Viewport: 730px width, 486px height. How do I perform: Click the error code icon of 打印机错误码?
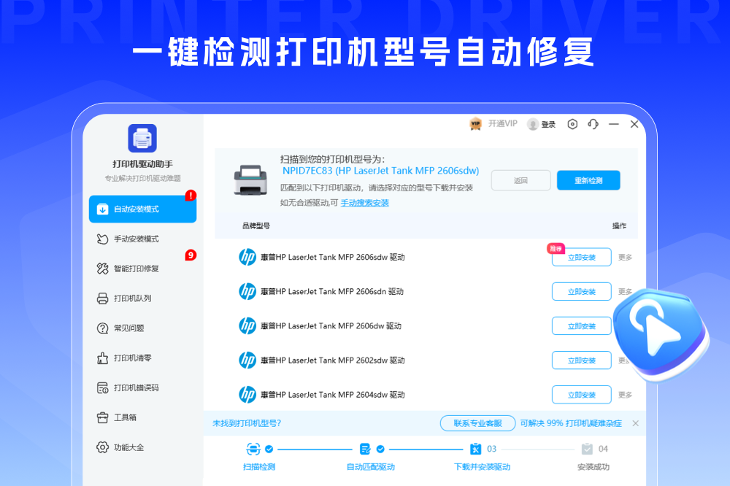click(102, 387)
